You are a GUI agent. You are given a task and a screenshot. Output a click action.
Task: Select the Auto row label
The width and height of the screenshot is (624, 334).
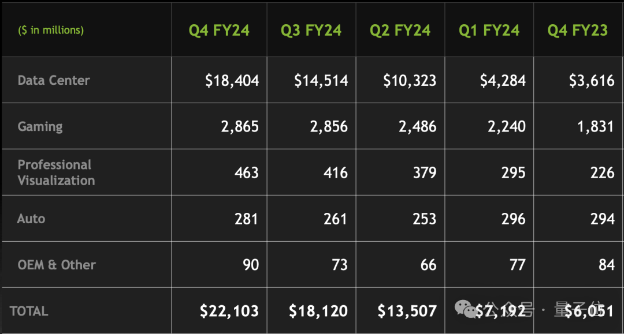point(31,219)
